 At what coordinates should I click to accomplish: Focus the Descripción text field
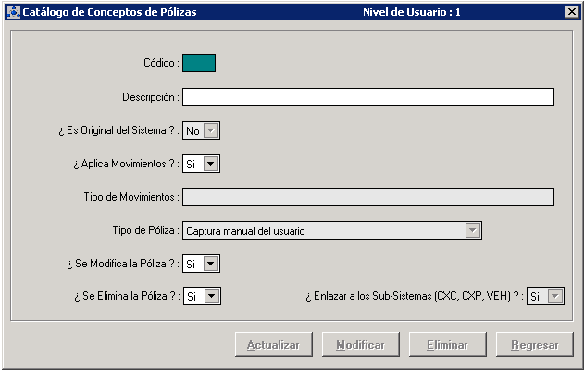click(x=367, y=97)
